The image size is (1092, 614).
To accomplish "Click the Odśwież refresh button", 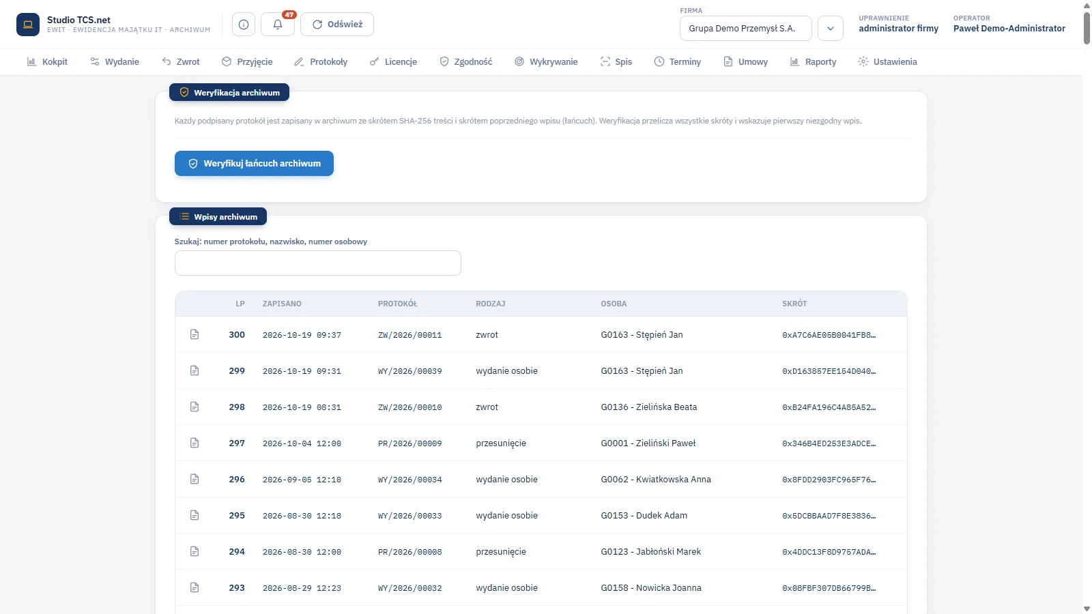I will pos(337,25).
